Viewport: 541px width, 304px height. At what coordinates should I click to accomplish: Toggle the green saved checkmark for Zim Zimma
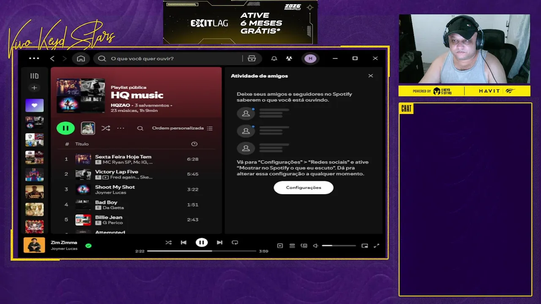88,245
